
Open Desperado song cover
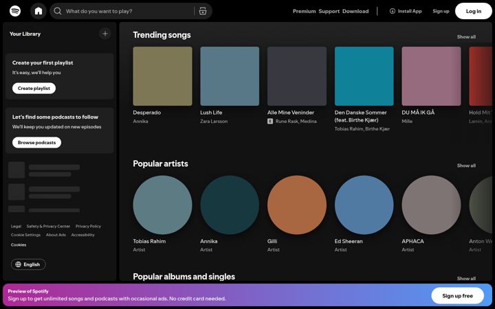162,76
